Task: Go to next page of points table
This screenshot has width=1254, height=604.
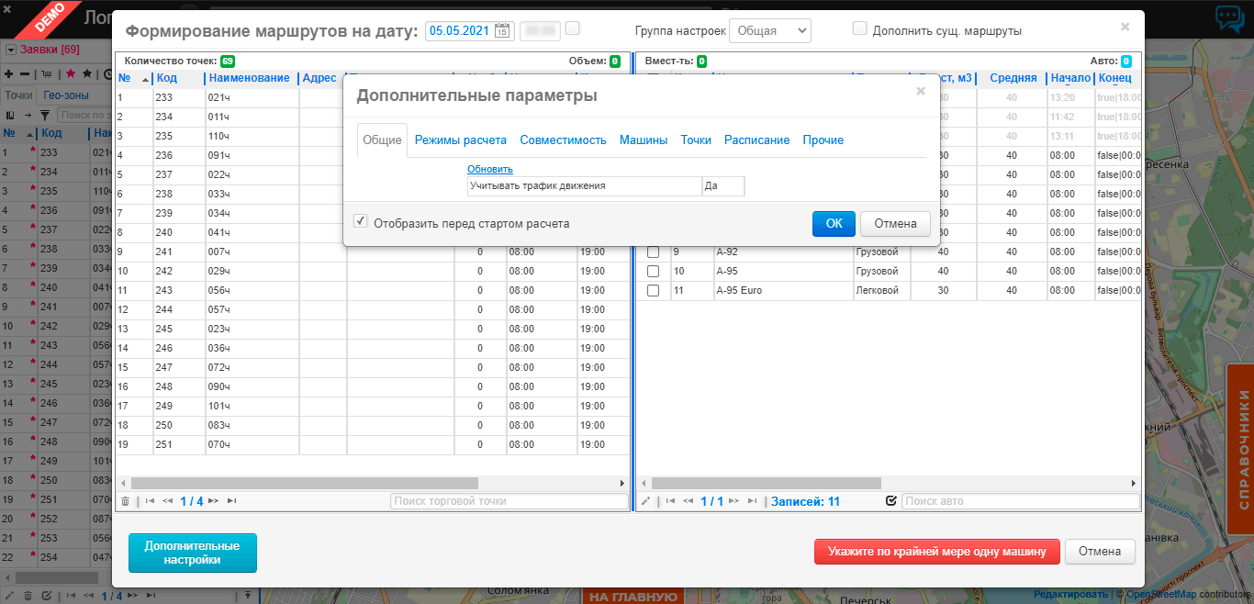Action: tap(213, 501)
